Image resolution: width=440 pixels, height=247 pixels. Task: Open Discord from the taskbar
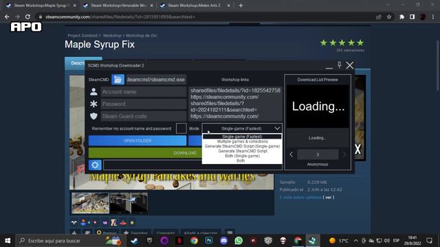pos(224,241)
